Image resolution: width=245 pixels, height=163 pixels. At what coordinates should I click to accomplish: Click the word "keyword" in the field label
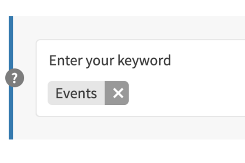click(144, 61)
